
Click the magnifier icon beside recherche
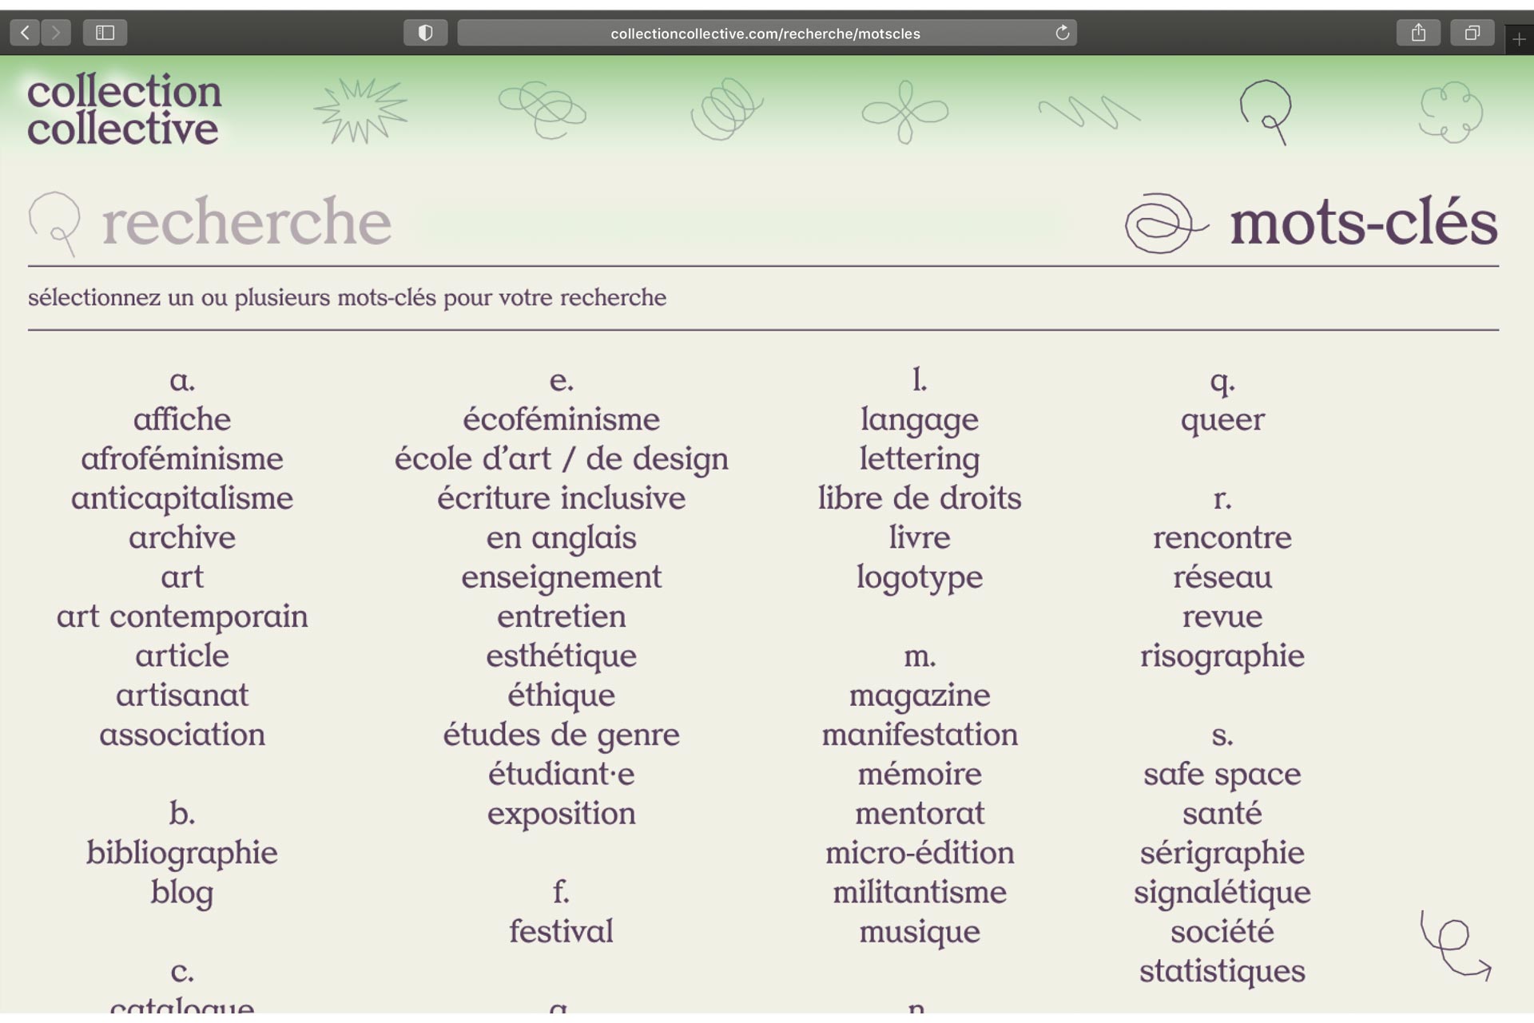[55, 224]
